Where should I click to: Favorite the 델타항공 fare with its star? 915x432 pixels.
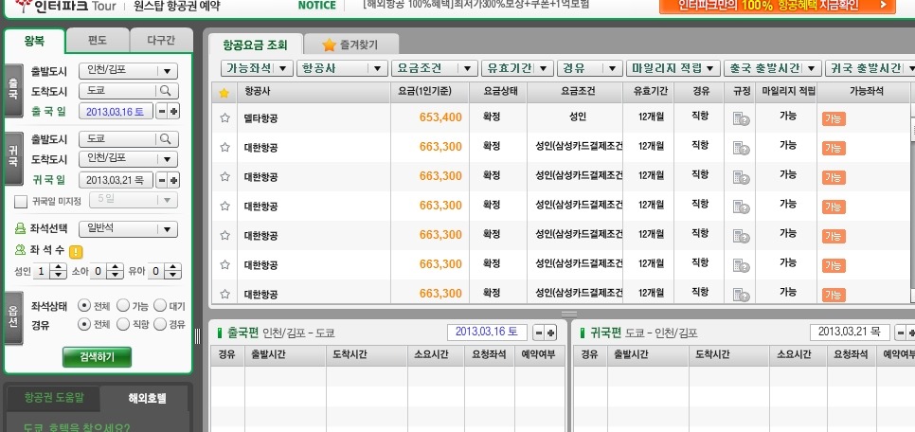[x=224, y=117]
